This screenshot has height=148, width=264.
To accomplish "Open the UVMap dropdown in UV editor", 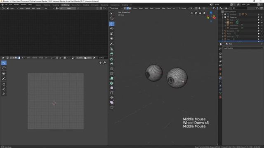I will 103,58.
